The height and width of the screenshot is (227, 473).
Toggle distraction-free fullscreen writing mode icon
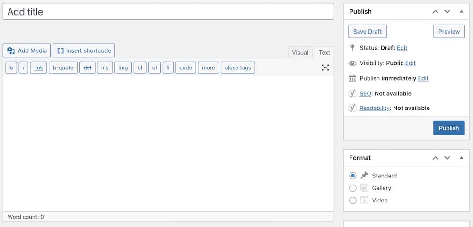tap(325, 67)
